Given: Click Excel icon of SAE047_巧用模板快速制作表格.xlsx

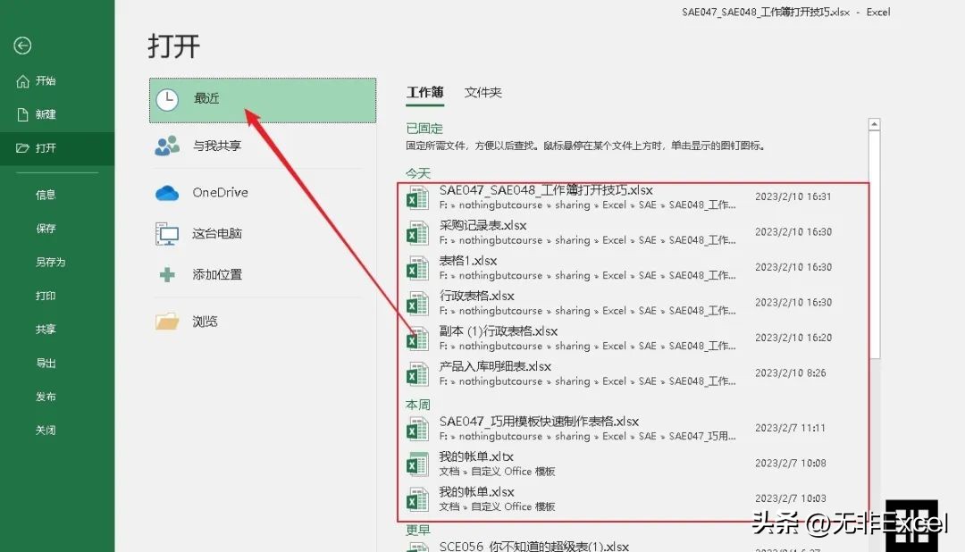Looking at the screenshot, I should (417, 429).
